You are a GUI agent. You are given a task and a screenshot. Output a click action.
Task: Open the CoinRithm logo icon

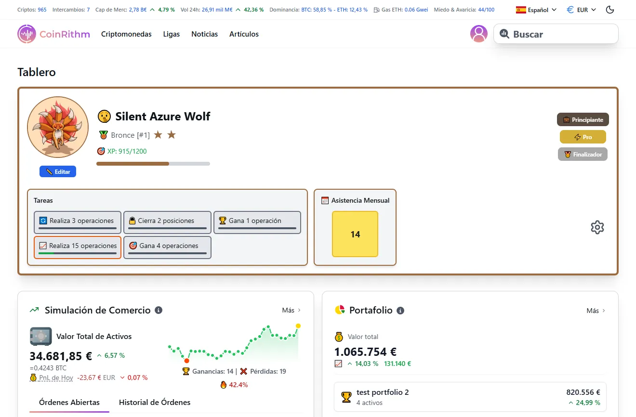tap(26, 34)
